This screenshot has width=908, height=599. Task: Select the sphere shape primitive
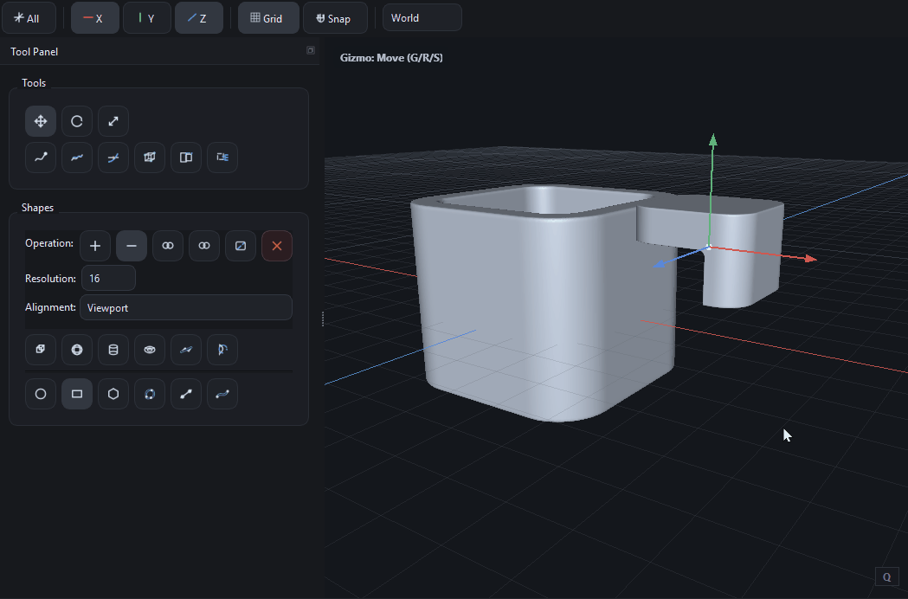(x=76, y=350)
